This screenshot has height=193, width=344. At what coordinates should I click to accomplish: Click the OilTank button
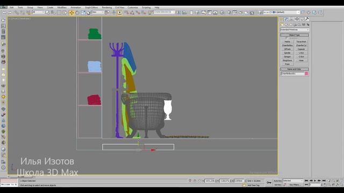287,49
